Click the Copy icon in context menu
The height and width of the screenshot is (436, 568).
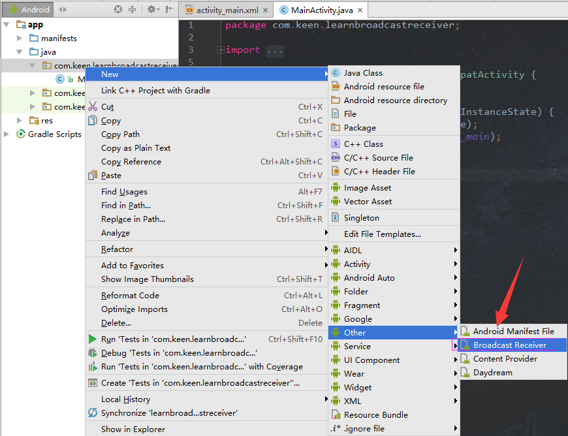click(x=93, y=120)
